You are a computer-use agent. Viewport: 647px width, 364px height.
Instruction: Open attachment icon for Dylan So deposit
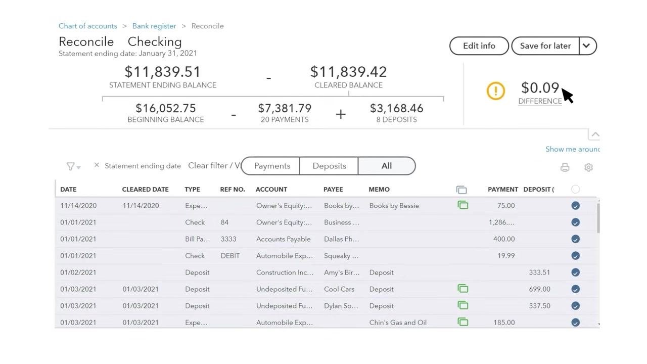[463, 305]
